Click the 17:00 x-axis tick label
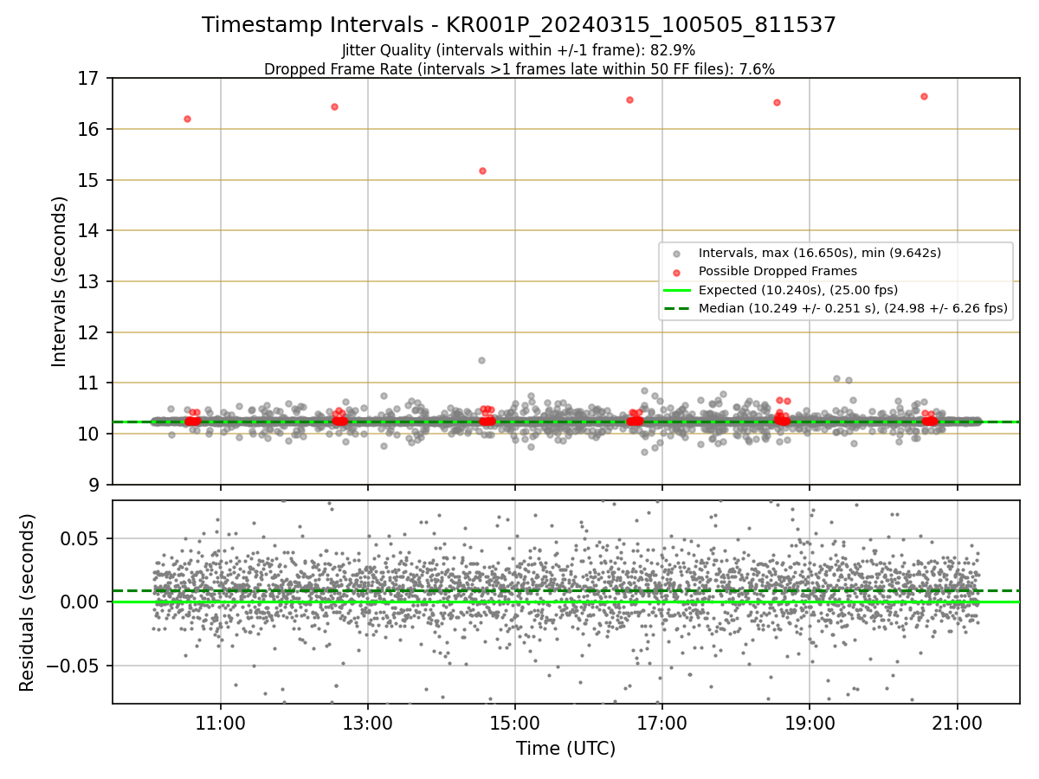 (x=662, y=722)
